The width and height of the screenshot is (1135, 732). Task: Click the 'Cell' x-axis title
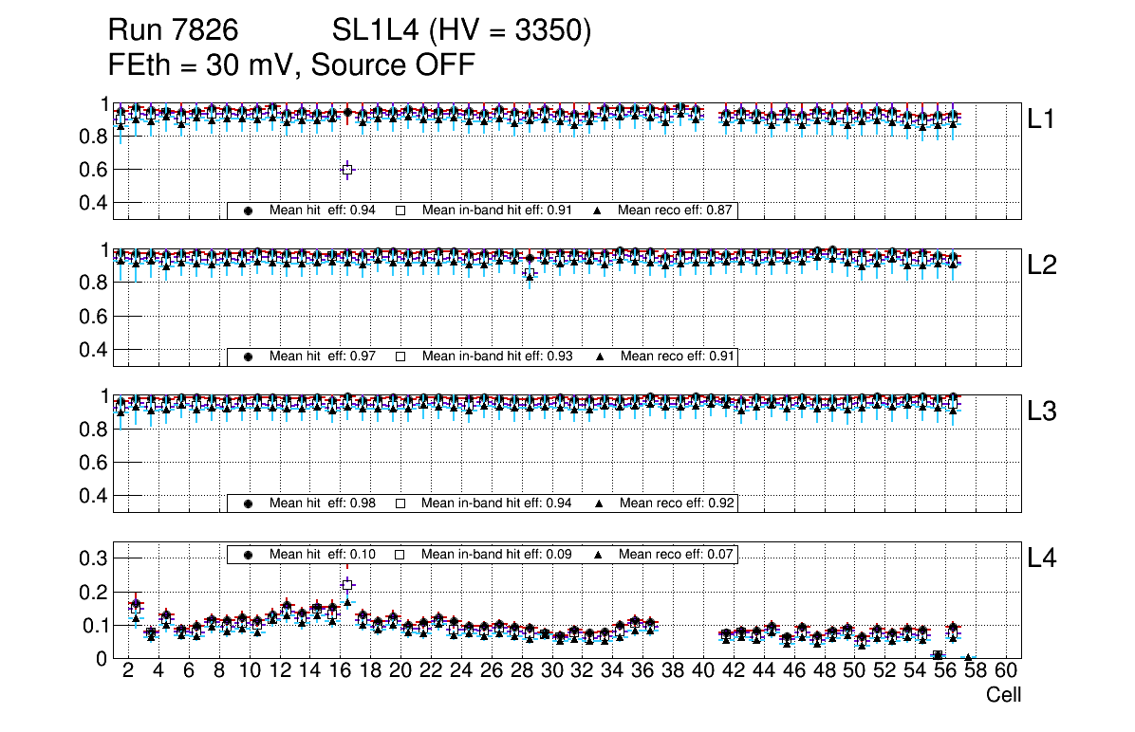coord(1003,695)
